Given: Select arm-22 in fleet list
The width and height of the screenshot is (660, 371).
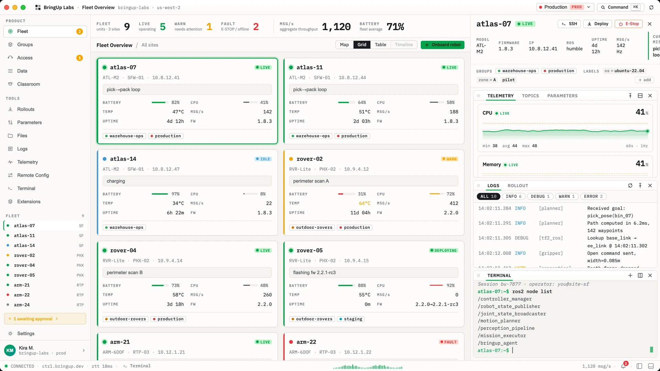Looking at the screenshot, I should click(x=45, y=295).
